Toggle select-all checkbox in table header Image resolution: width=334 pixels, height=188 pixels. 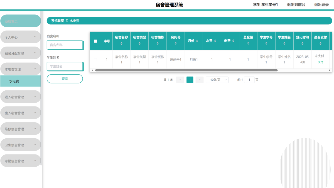(95, 41)
